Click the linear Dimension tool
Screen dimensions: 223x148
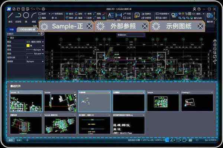[x=119, y=15]
